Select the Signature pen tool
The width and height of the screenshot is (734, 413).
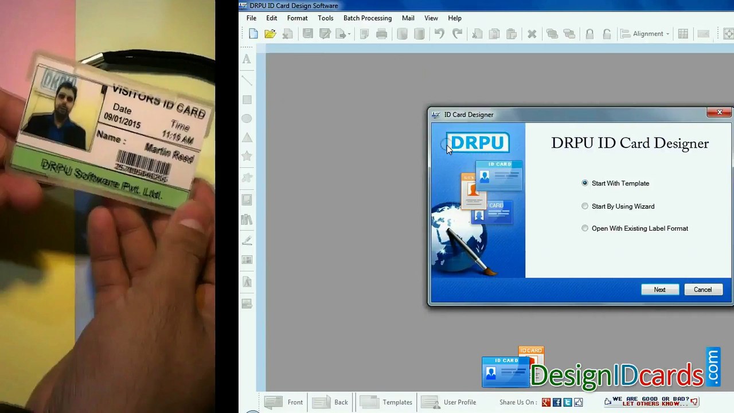pos(247,241)
